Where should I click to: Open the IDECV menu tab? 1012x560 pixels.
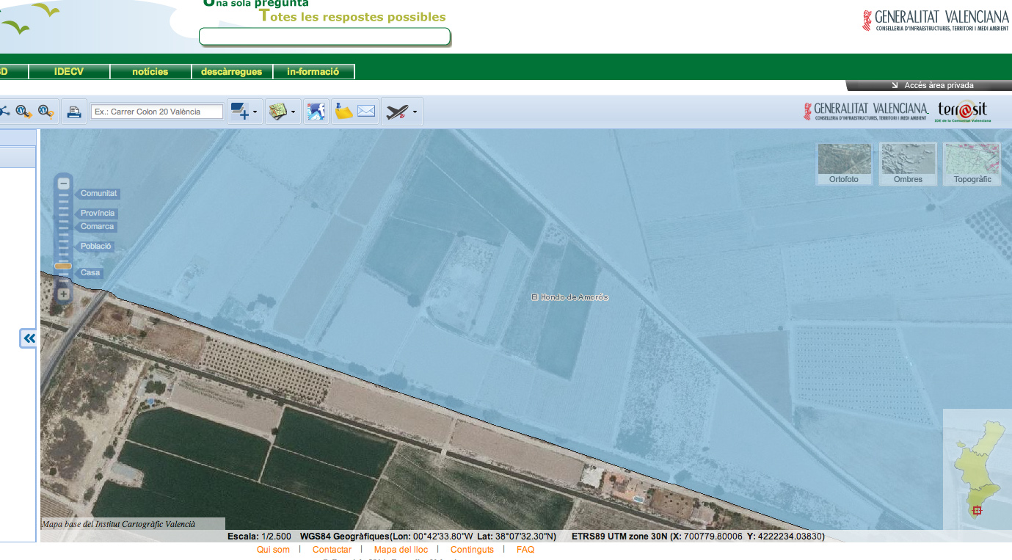pyautogui.click(x=69, y=72)
